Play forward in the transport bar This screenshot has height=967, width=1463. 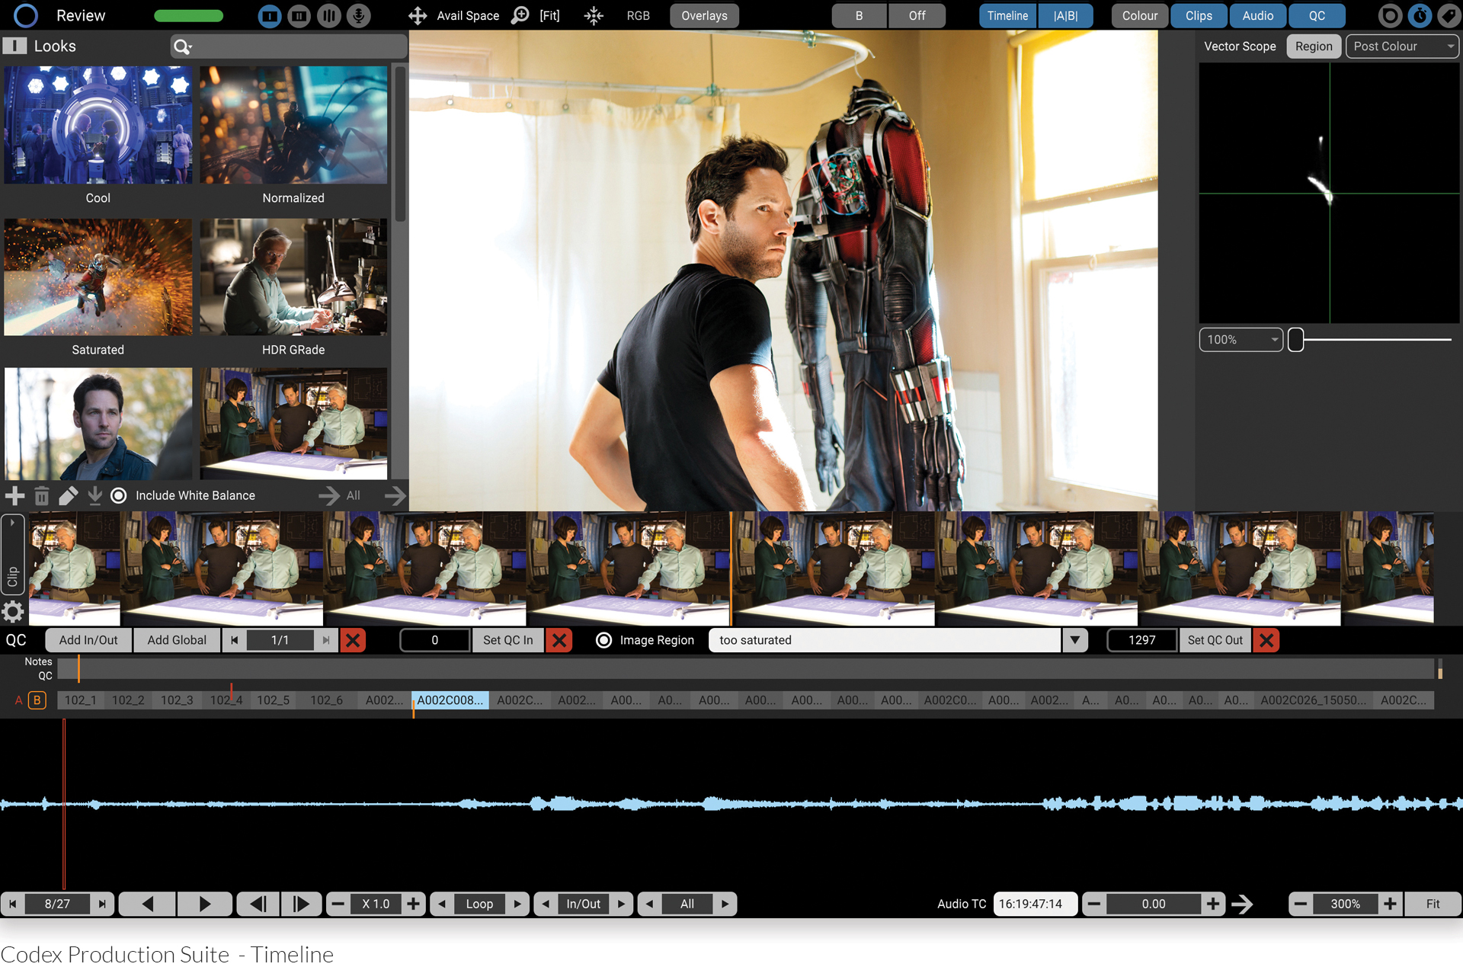click(x=204, y=904)
